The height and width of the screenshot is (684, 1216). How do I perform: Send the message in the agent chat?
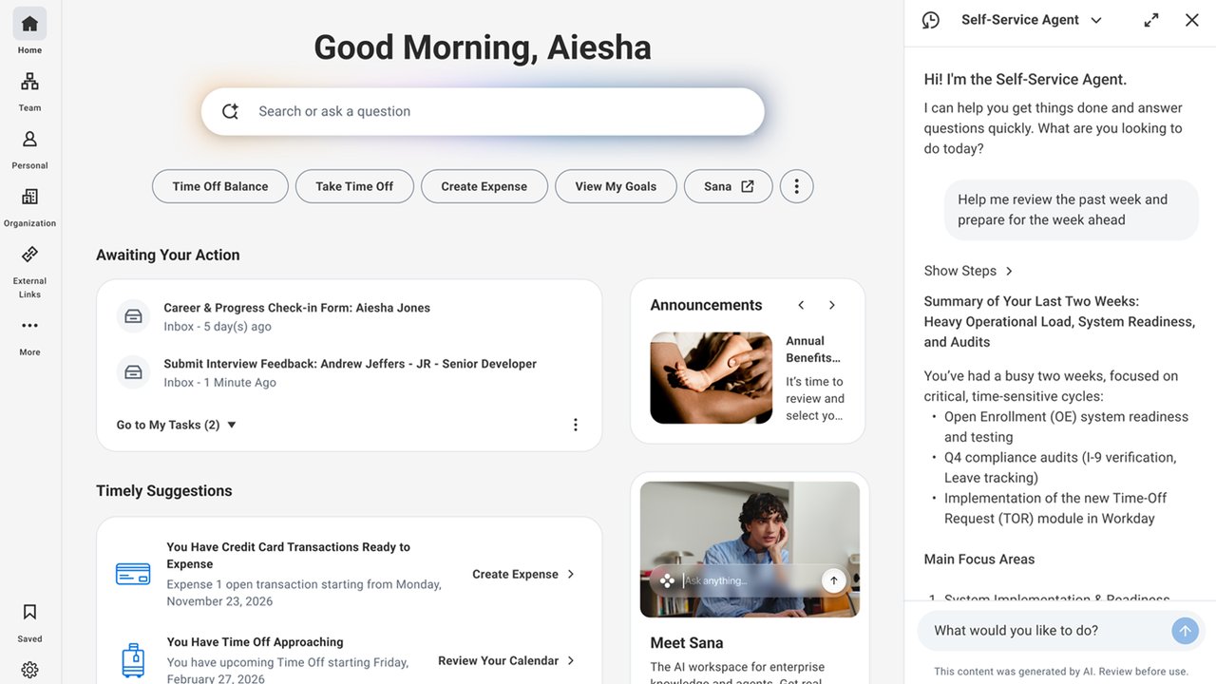[1185, 631]
